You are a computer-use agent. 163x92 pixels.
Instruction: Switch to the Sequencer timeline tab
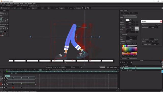pos(13,70)
